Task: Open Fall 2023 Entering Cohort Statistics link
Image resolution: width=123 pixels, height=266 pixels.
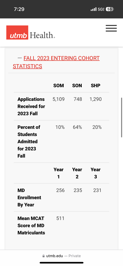Action: tap(56, 62)
